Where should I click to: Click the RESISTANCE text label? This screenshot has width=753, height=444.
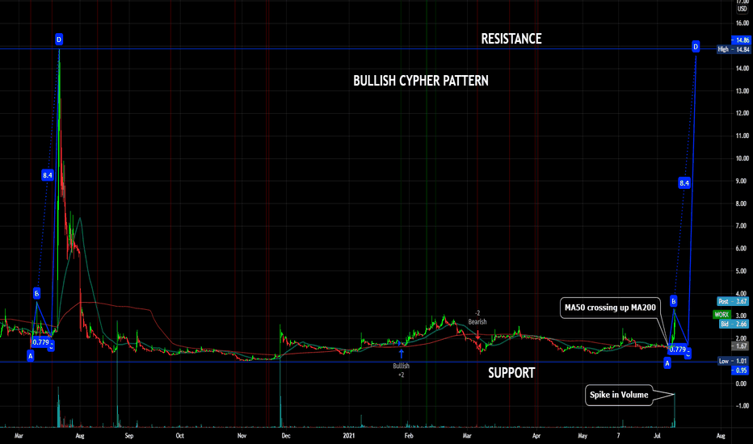coord(511,39)
